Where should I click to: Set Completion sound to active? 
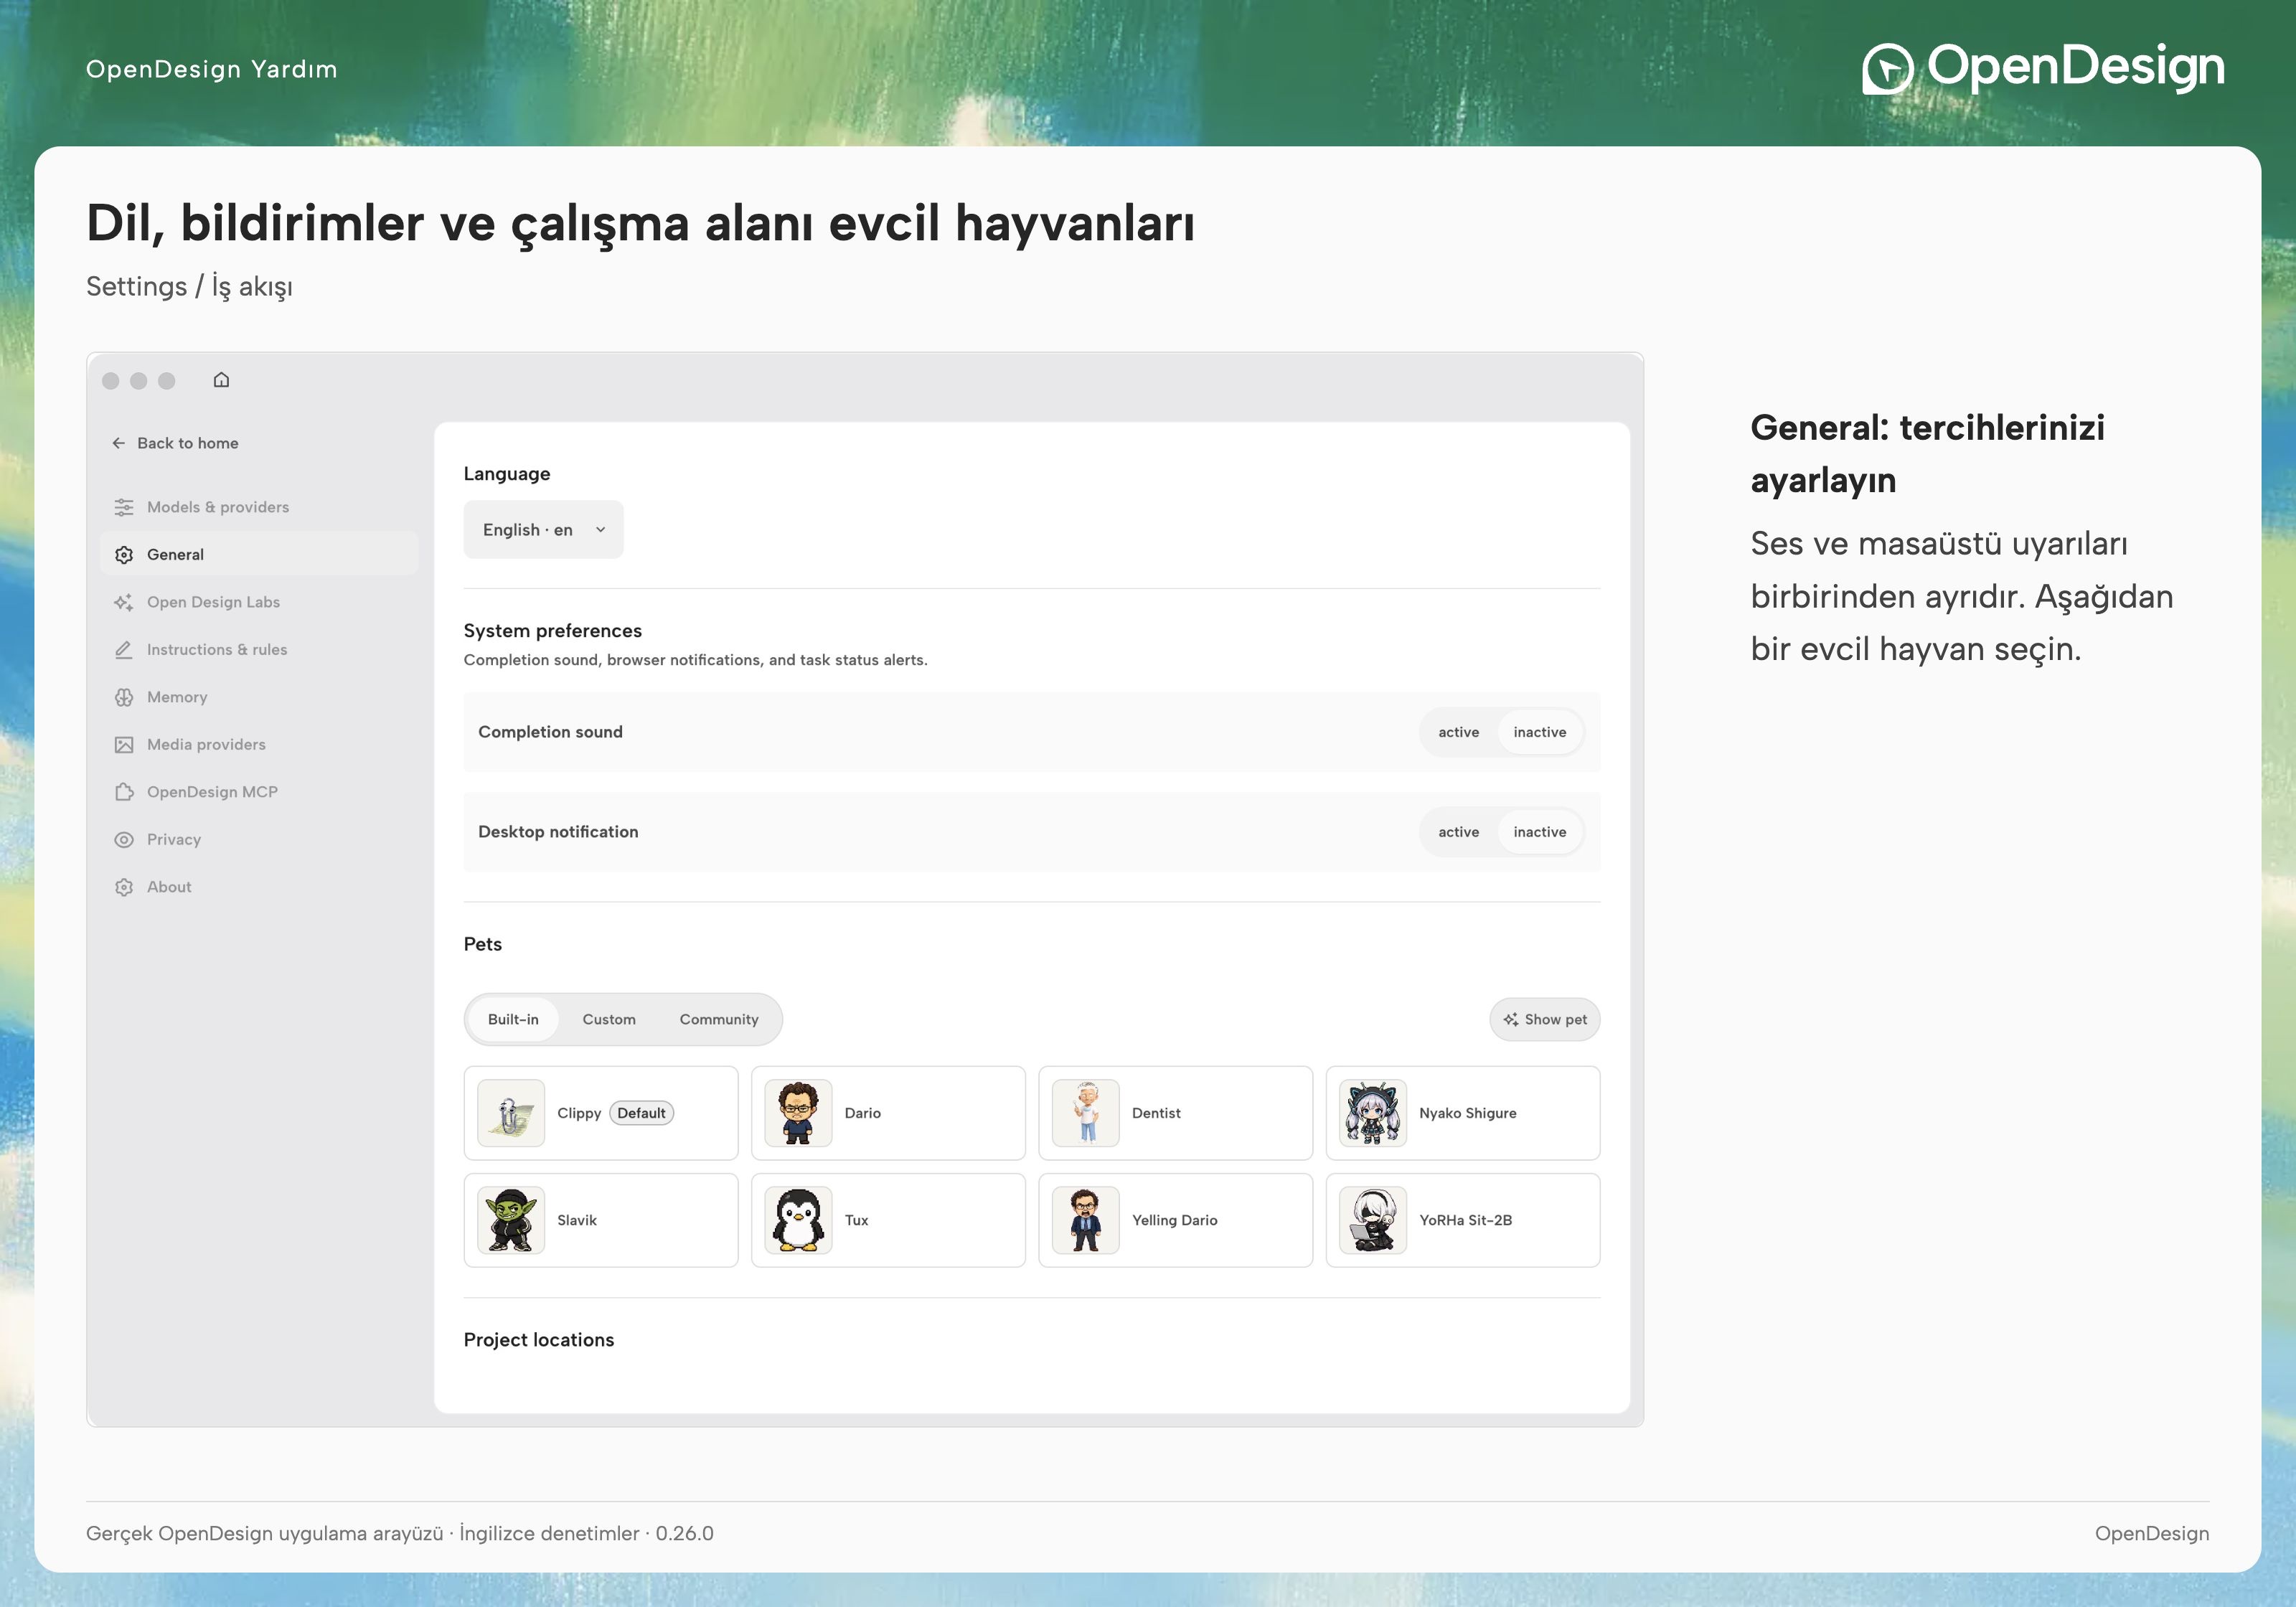(x=1458, y=732)
